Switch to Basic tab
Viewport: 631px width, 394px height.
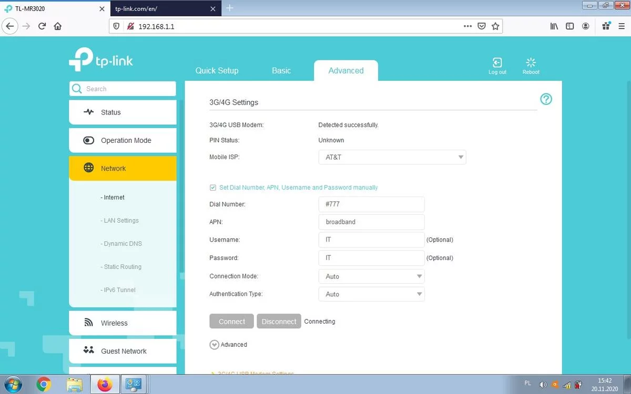pyautogui.click(x=281, y=70)
